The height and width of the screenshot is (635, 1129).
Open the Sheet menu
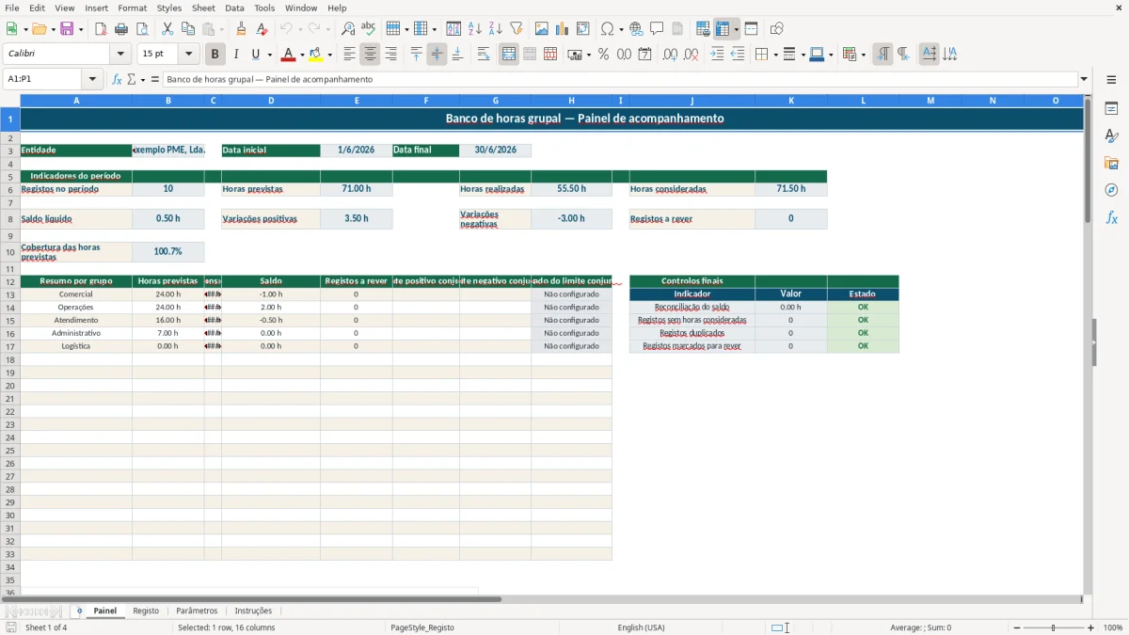point(203,8)
